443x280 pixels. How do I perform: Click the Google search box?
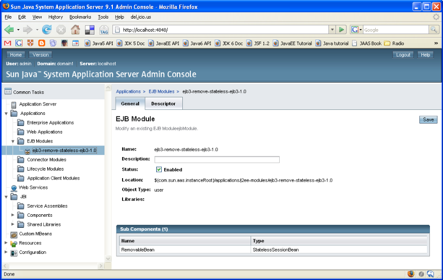point(396,30)
